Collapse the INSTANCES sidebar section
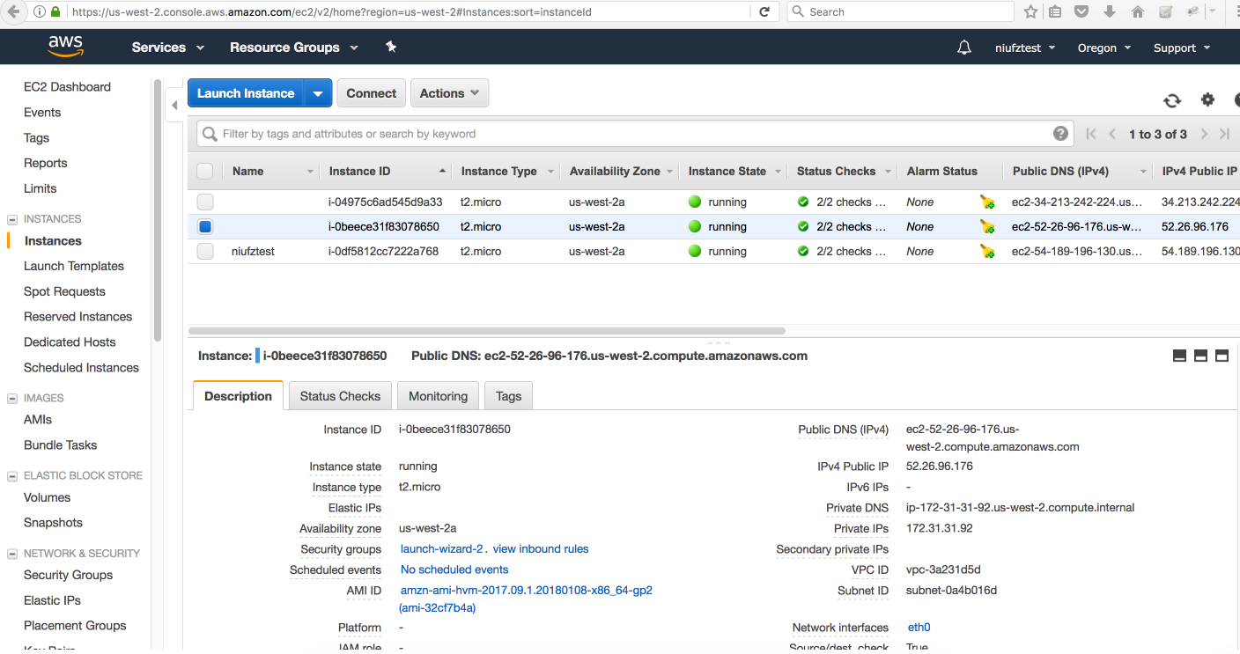 (x=12, y=219)
